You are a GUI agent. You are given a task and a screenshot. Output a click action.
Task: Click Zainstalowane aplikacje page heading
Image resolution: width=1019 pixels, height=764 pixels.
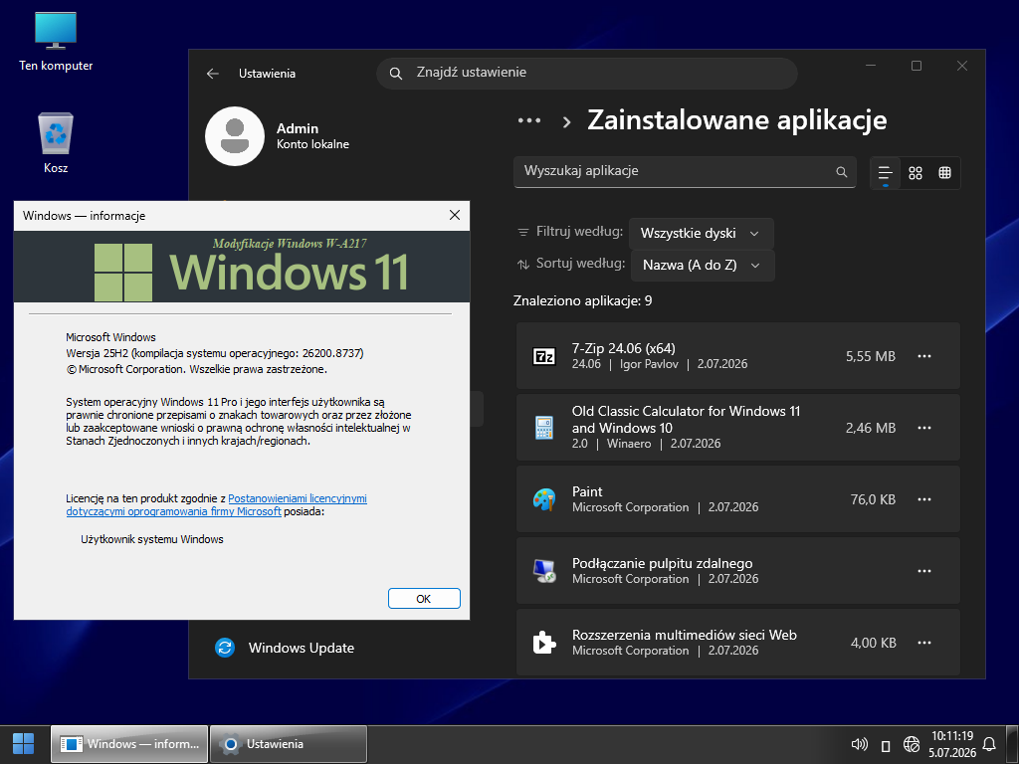click(x=737, y=120)
